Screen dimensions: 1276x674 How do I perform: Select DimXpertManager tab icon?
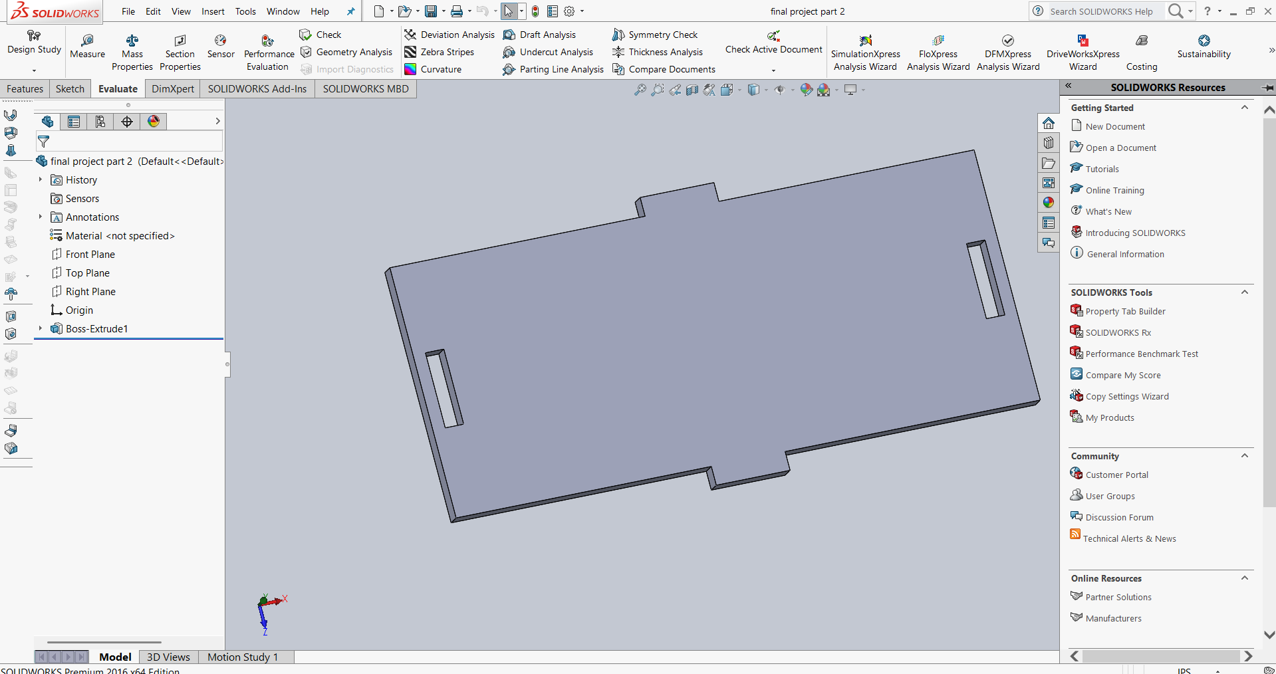[x=127, y=121]
